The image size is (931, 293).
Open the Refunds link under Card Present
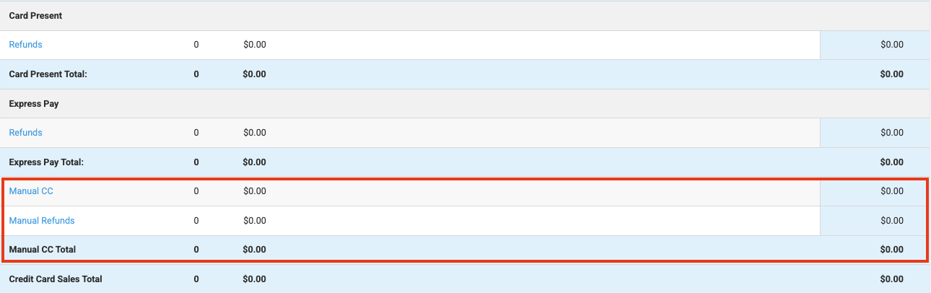25,45
